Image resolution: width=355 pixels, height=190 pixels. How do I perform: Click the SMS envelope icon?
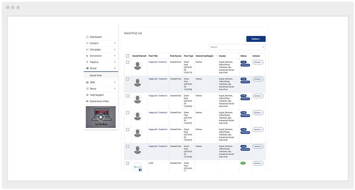[x=87, y=82]
